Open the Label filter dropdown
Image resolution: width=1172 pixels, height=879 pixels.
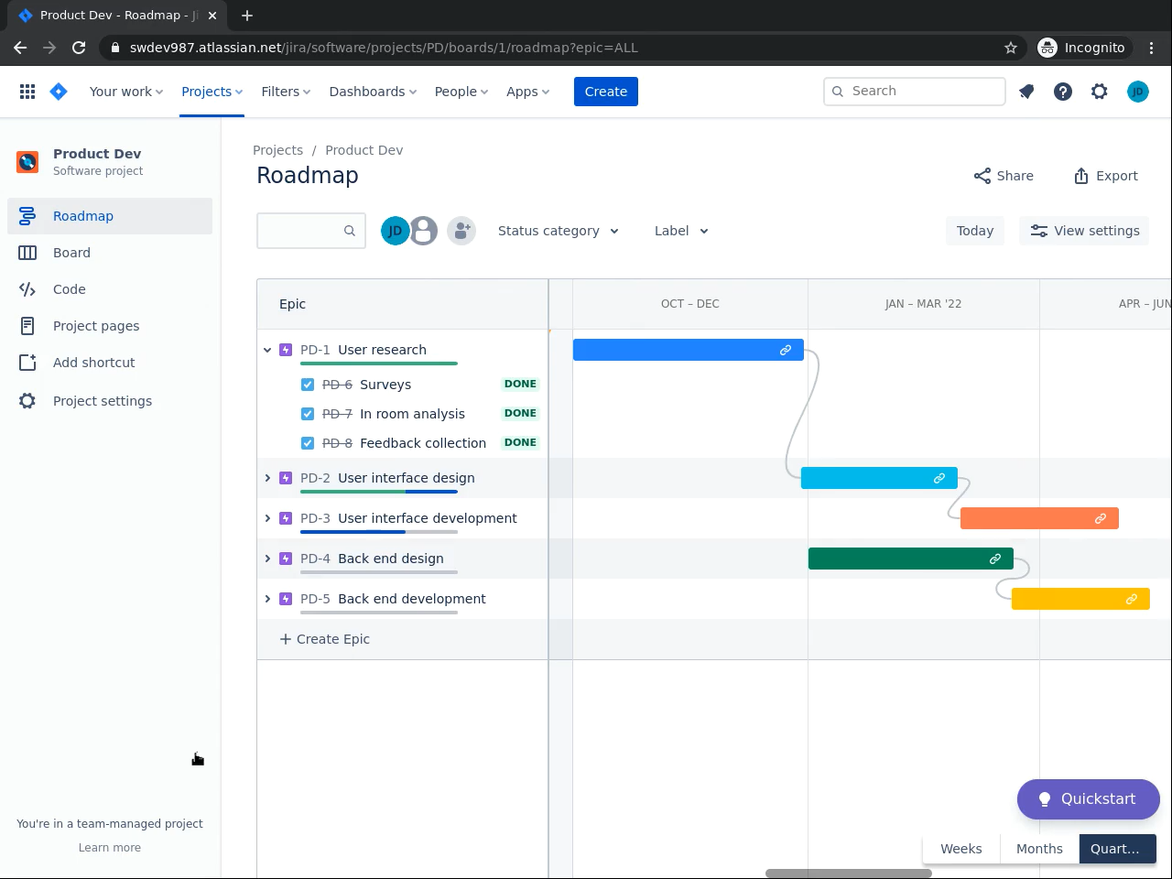pos(681,231)
